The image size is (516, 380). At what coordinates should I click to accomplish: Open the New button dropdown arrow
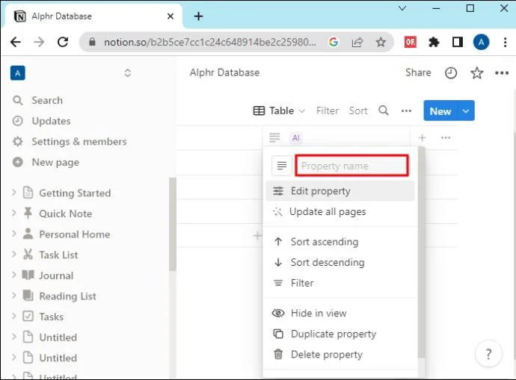[x=465, y=111]
